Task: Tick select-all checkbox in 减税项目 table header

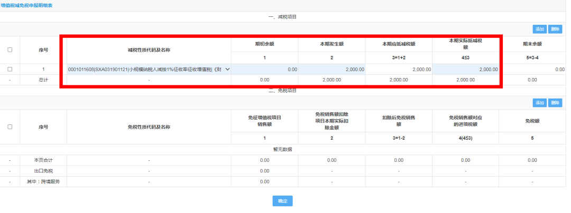Action: 10,50
